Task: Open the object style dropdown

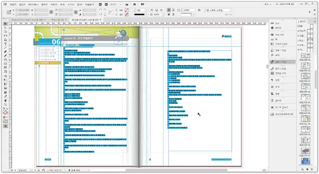Action: 231,10
